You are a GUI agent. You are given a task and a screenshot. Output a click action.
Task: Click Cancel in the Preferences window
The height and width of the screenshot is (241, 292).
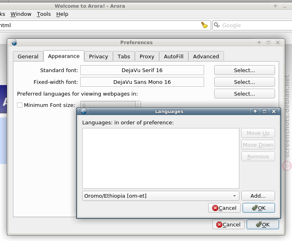point(228,224)
